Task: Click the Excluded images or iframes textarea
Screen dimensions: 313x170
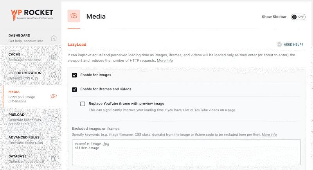Action: point(186,152)
